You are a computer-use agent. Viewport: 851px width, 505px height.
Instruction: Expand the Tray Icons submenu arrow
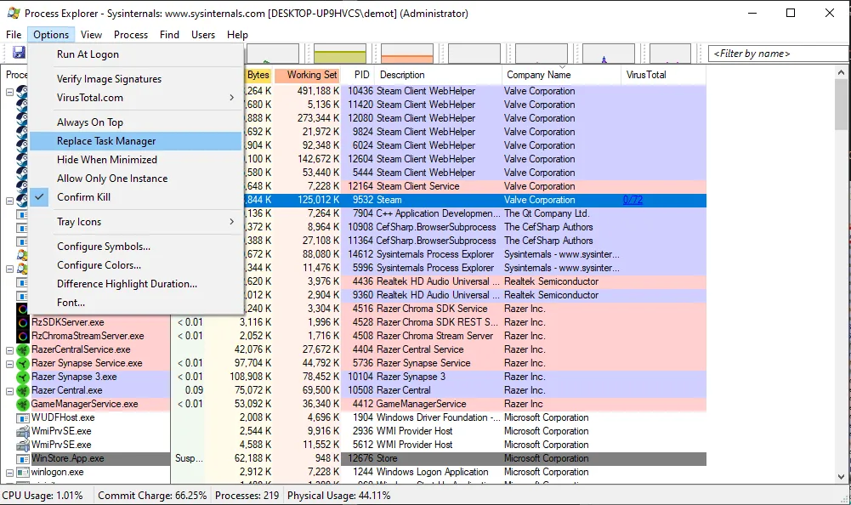click(232, 222)
